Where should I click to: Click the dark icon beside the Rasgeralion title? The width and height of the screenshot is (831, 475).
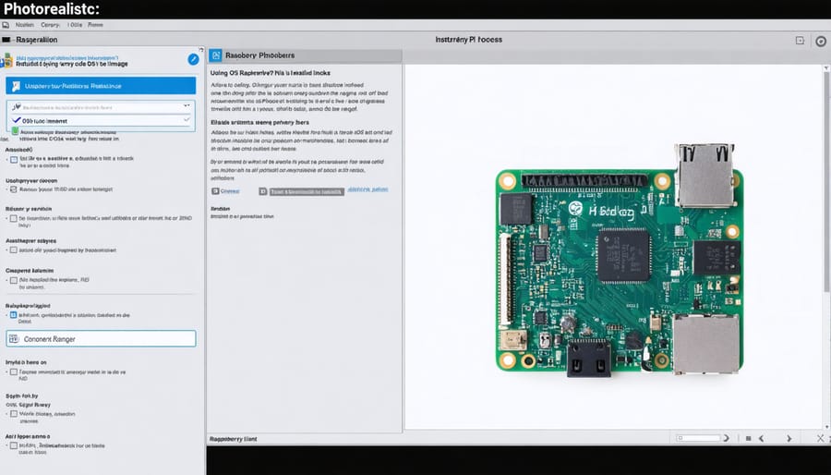[x=6, y=40]
